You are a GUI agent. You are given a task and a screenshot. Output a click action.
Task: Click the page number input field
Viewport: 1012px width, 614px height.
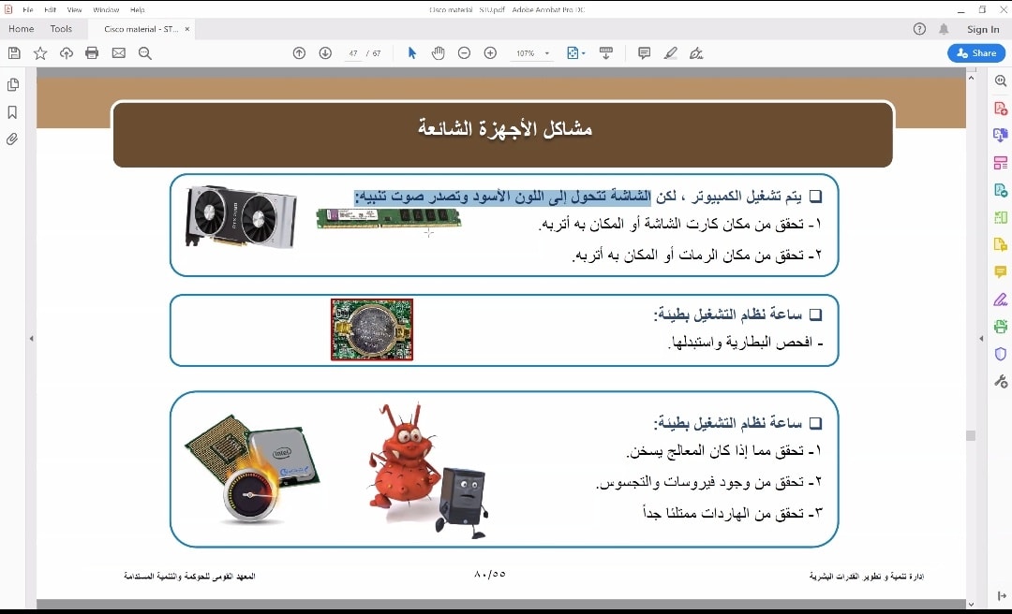[x=353, y=53]
